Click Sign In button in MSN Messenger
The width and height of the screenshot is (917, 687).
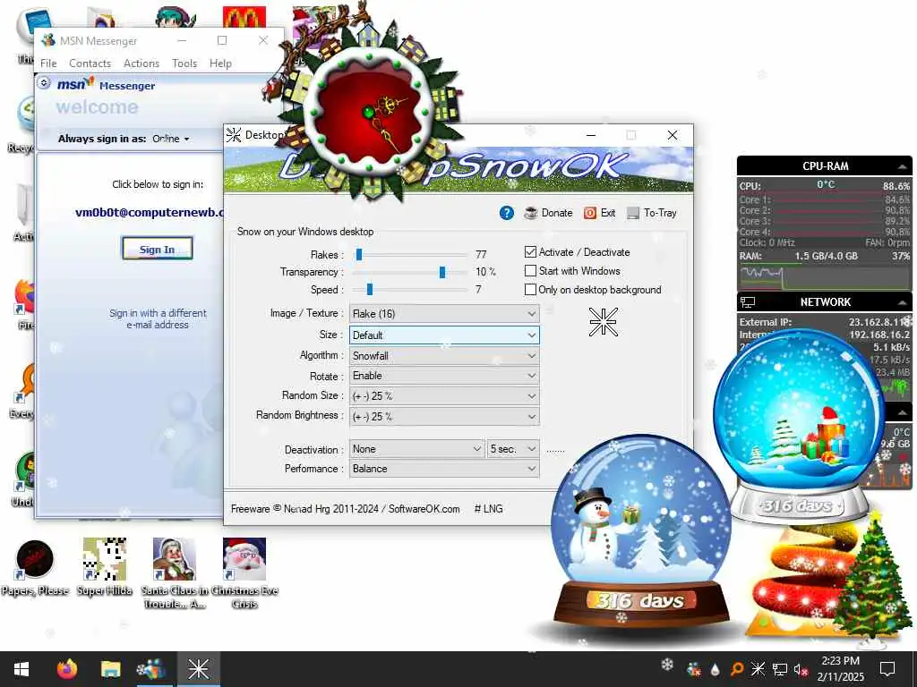click(x=157, y=249)
